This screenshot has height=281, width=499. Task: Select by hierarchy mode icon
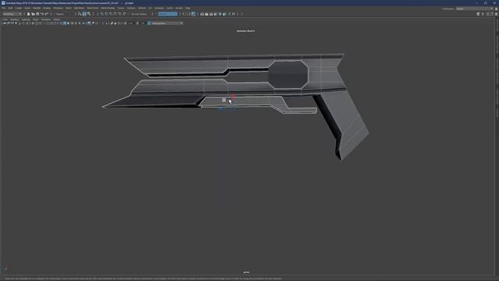click(x=80, y=14)
